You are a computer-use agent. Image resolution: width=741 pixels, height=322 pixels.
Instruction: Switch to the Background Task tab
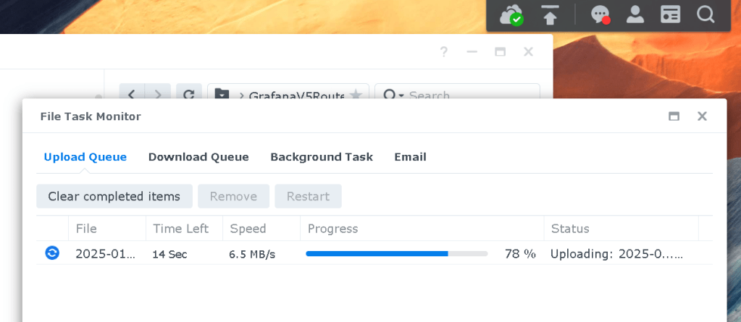click(322, 157)
